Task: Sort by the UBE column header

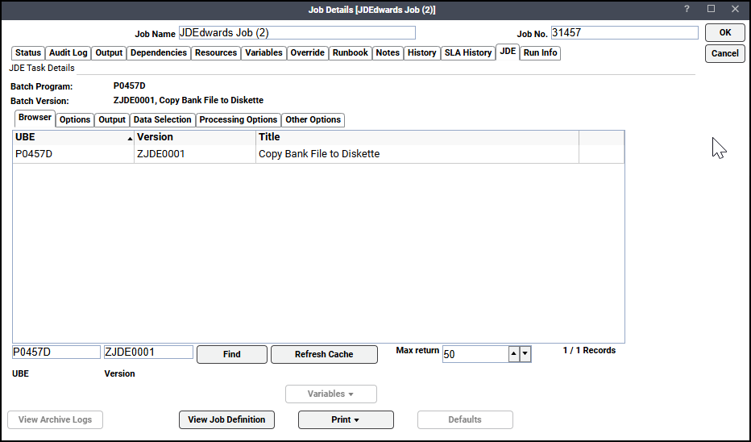Action: point(73,138)
